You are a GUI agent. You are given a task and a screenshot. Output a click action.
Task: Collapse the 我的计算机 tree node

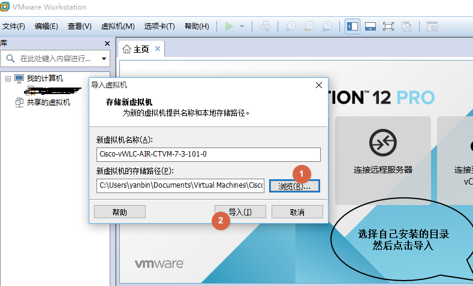tap(8, 79)
